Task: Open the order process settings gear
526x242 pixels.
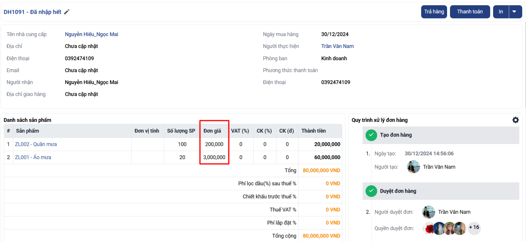Action: (x=515, y=120)
